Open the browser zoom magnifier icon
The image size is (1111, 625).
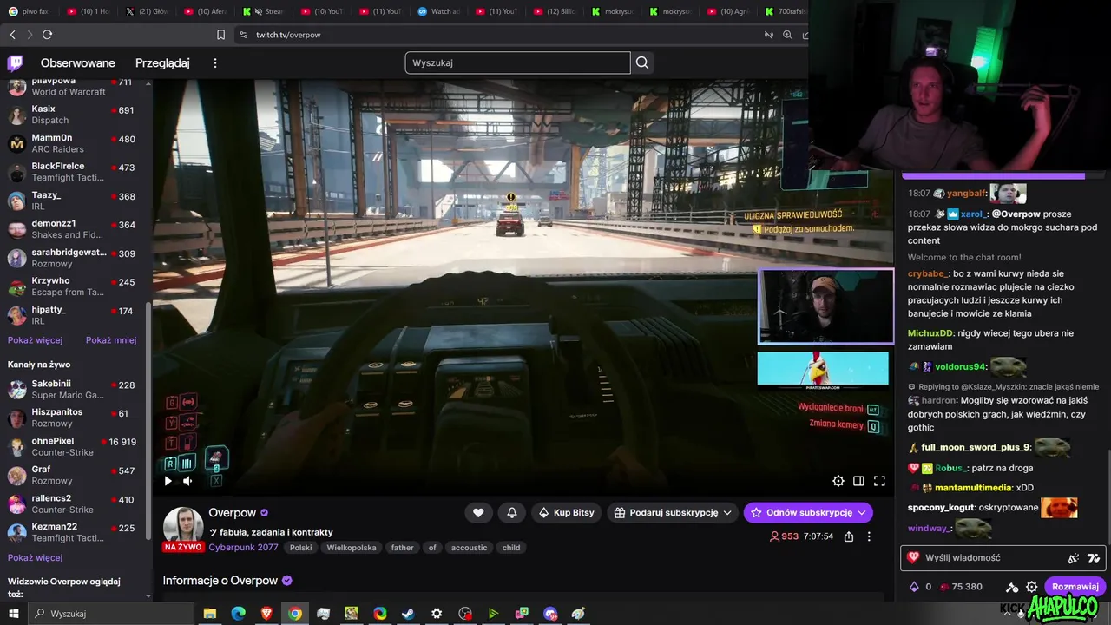pos(787,35)
